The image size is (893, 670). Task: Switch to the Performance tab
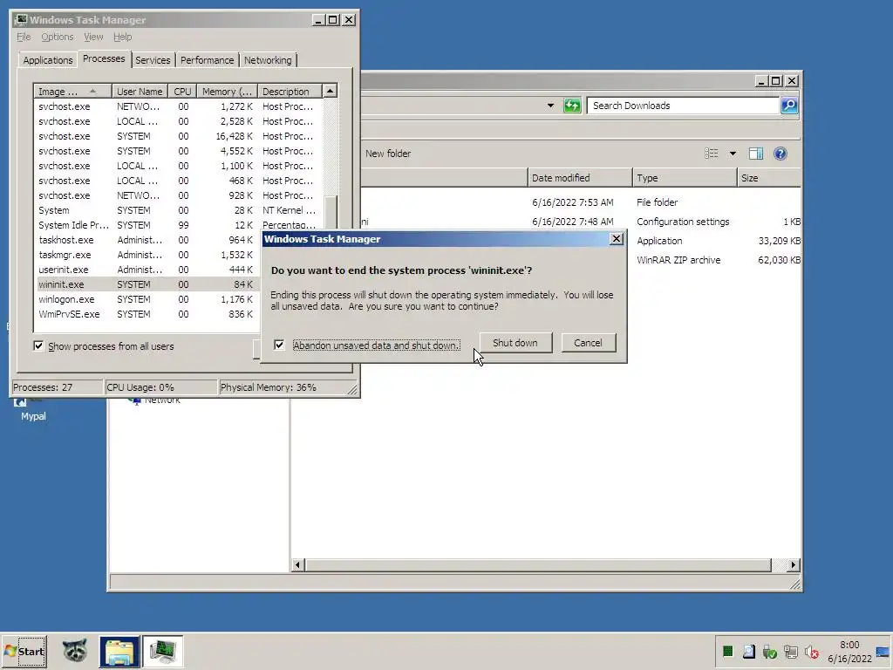(x=207, y=60)
